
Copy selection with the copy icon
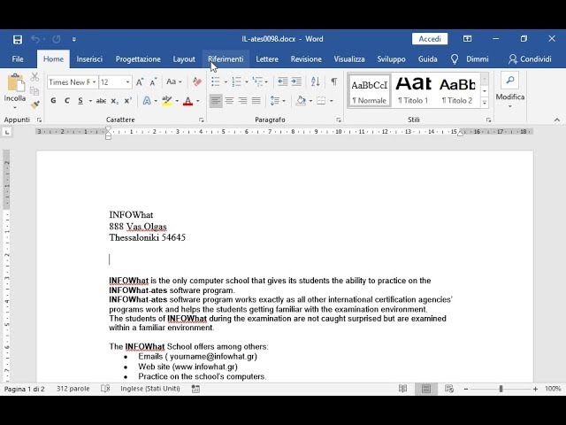click(x=34, y=91)
